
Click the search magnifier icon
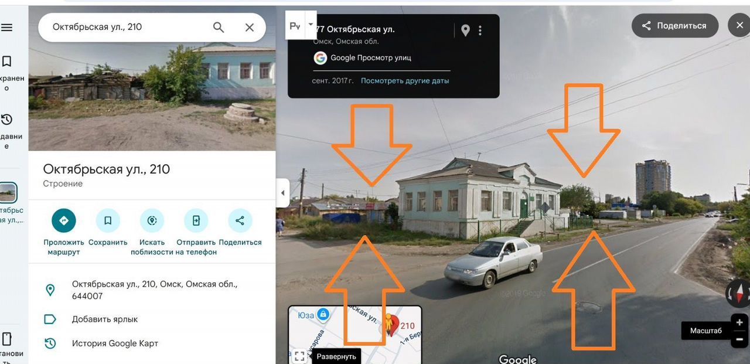click(219, 27)
